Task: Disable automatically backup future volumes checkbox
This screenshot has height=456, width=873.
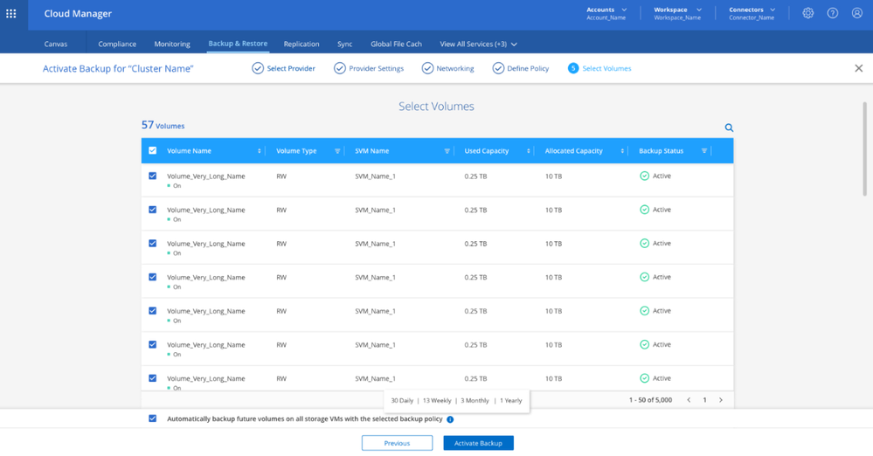Action: point(153,418)
